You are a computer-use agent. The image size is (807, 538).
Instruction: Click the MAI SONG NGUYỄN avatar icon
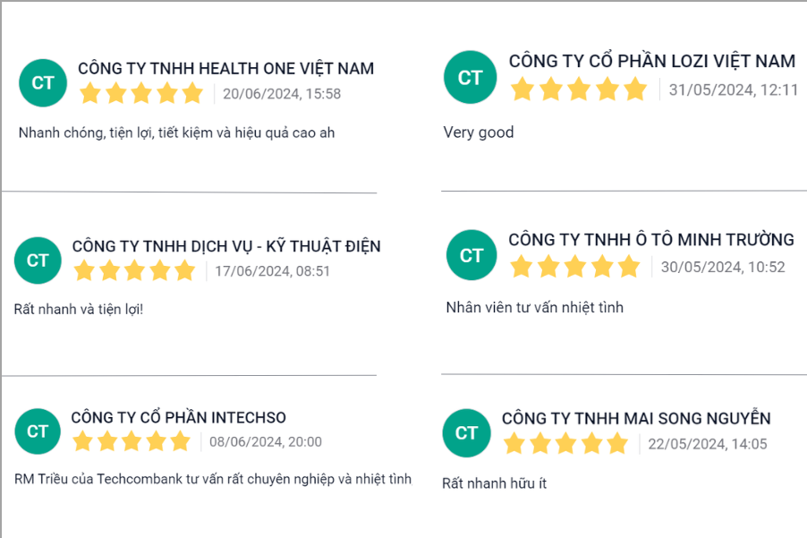coord(466,433)
